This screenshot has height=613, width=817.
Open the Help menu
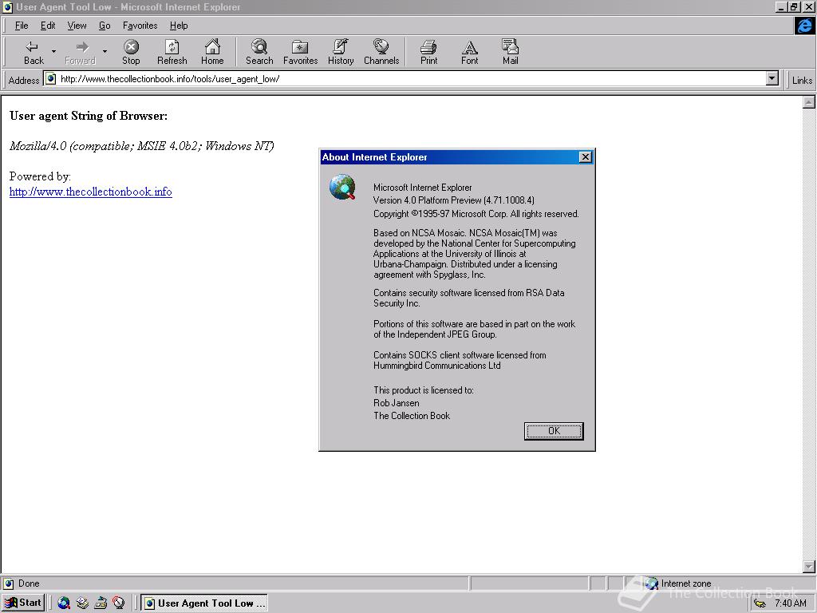click(179, 26)
